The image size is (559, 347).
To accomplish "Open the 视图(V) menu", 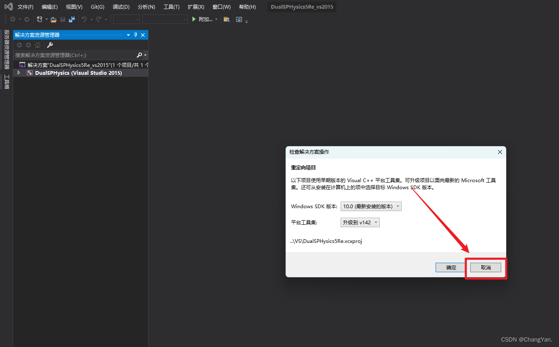I will [74, 7].
